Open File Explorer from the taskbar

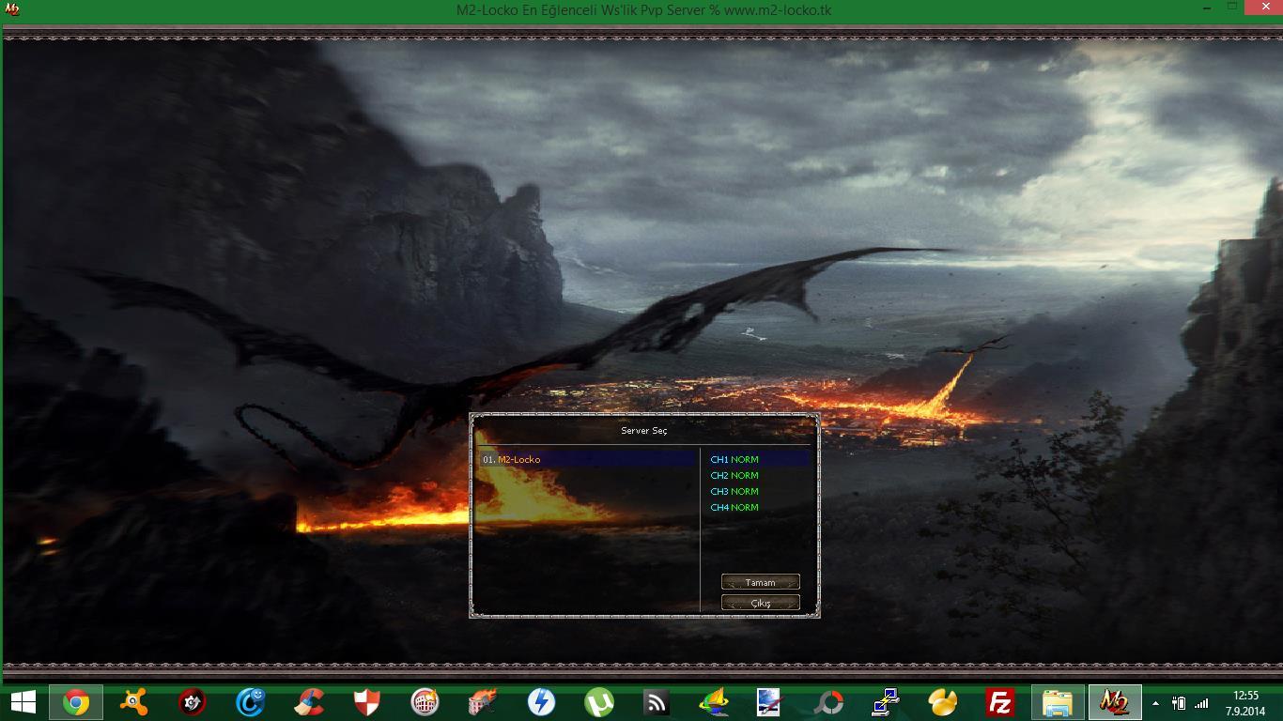pyautogui.click(x=1058, y=702)
